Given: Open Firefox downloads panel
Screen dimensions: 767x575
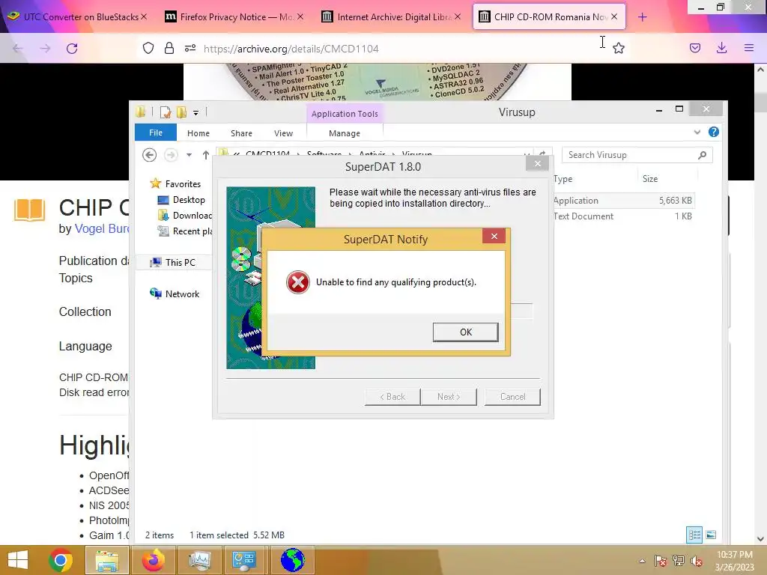Looking at the screenshot, I should (721, 48).
